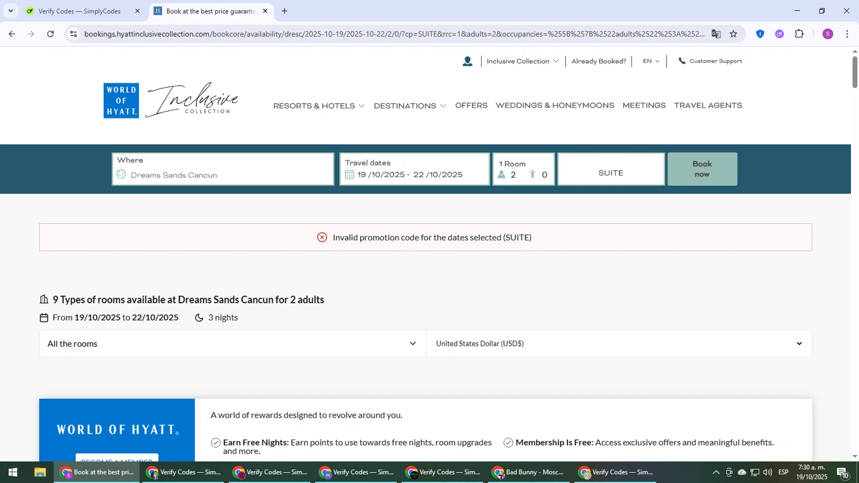859x483 pixels.
Task: Expand Inclusive Collection dropdown
Action: (x=522, y=61)
